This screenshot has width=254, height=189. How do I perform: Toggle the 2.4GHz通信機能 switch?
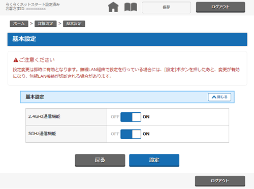click(x=131, y=117)
